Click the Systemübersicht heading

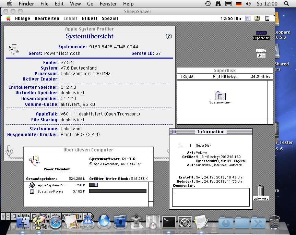point(90,36)
